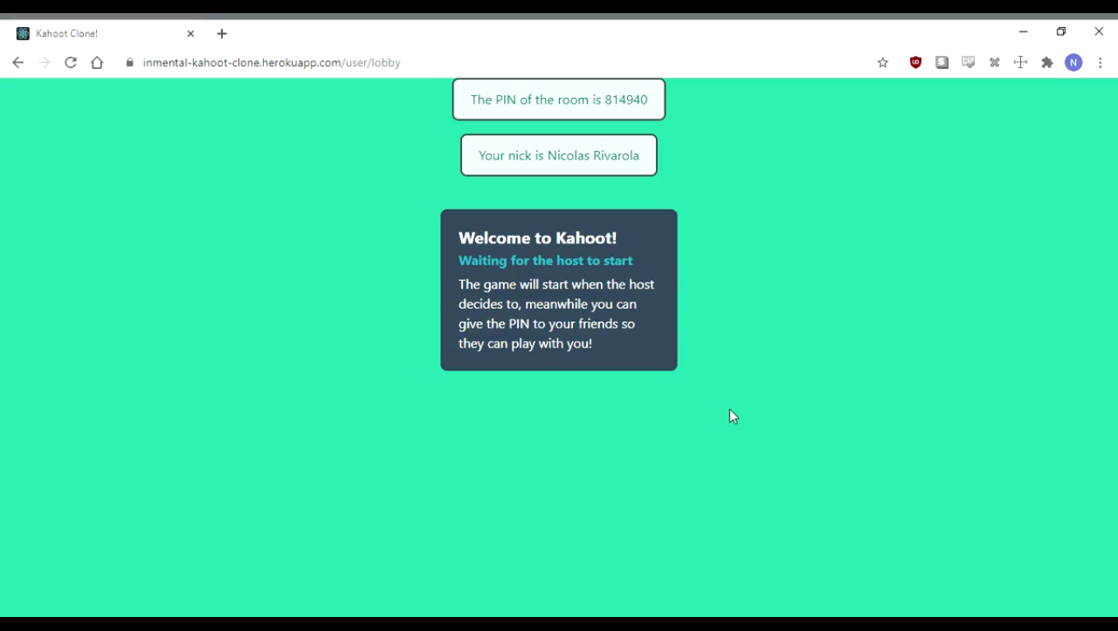Close the Chrome window

1099,32
